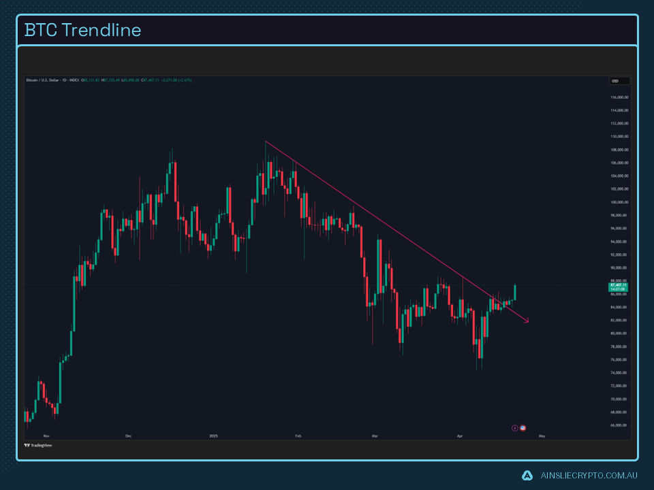Viewport: 654px width, 490px height.
Task: Click the 66,000.00 price axis label
Action: point(619,425)
